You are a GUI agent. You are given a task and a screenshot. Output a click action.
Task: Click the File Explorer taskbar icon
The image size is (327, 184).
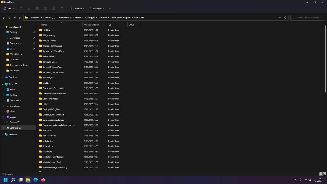point(28,180)
